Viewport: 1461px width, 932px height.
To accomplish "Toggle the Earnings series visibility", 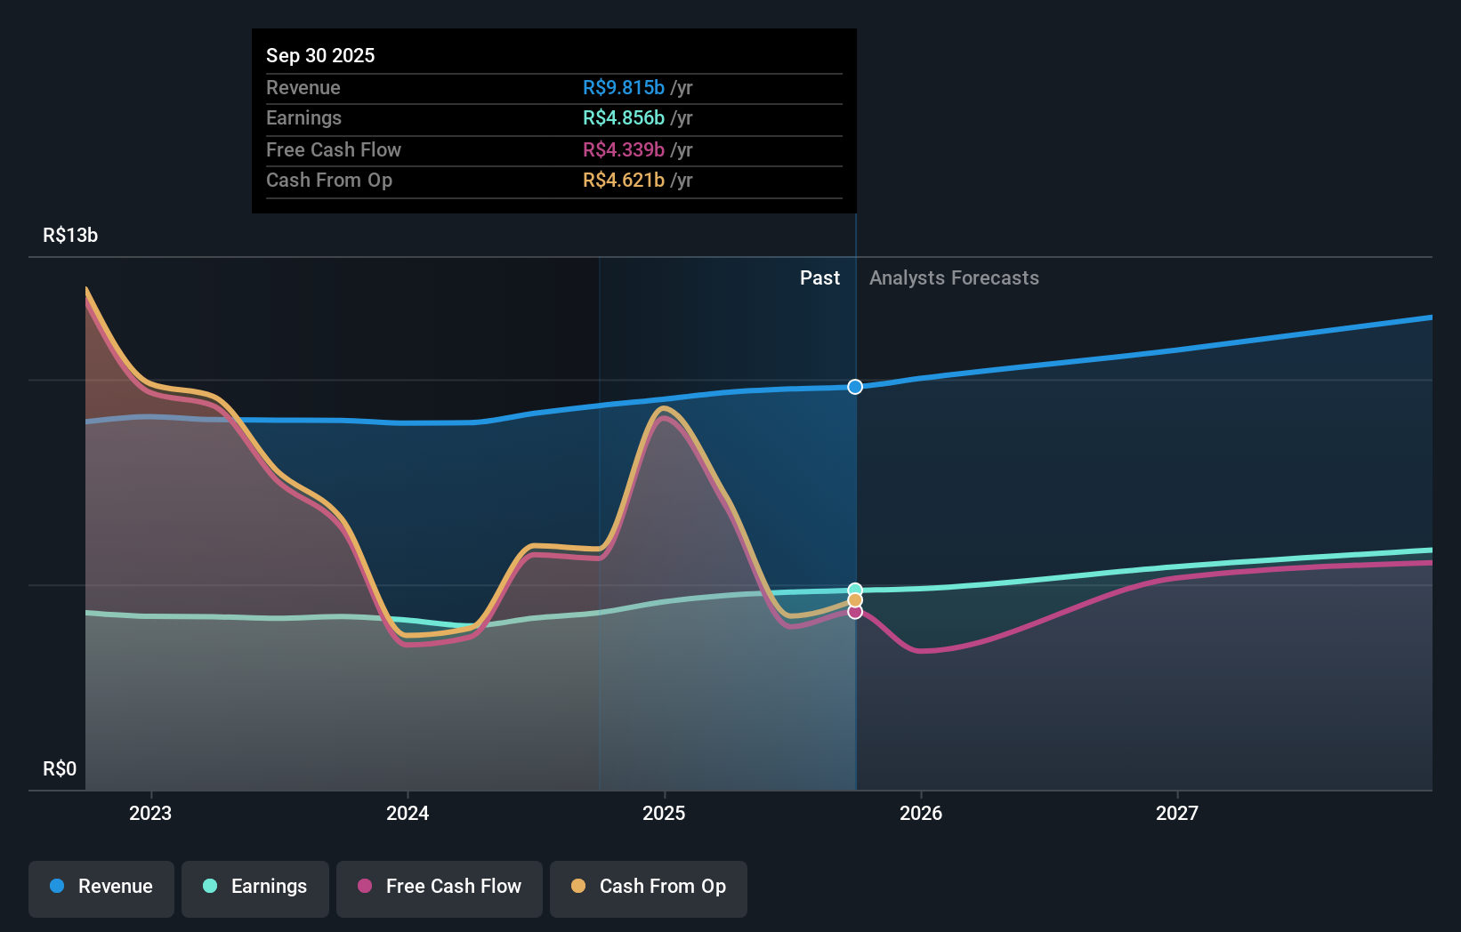I will pyautogui.click(x=254, y=887).
